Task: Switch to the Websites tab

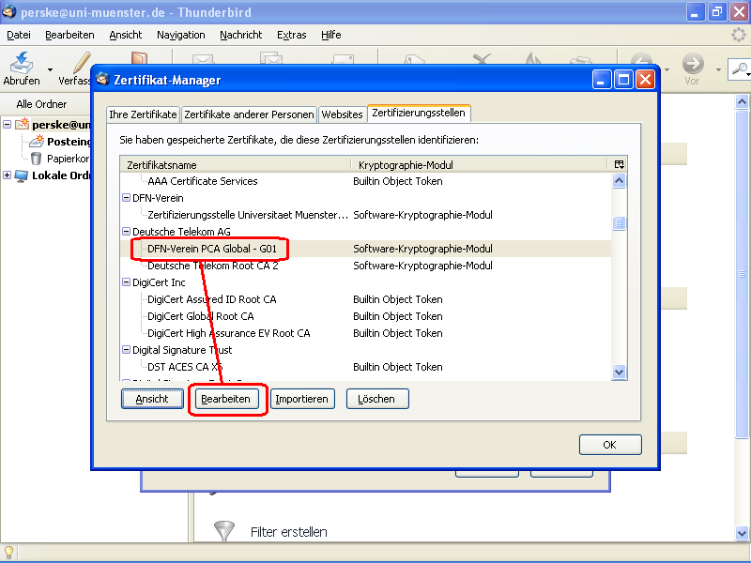Action: coord(343,113)
